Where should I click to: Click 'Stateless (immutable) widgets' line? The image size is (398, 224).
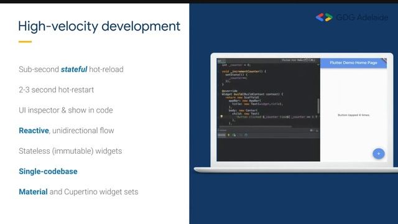pos(70,151)
